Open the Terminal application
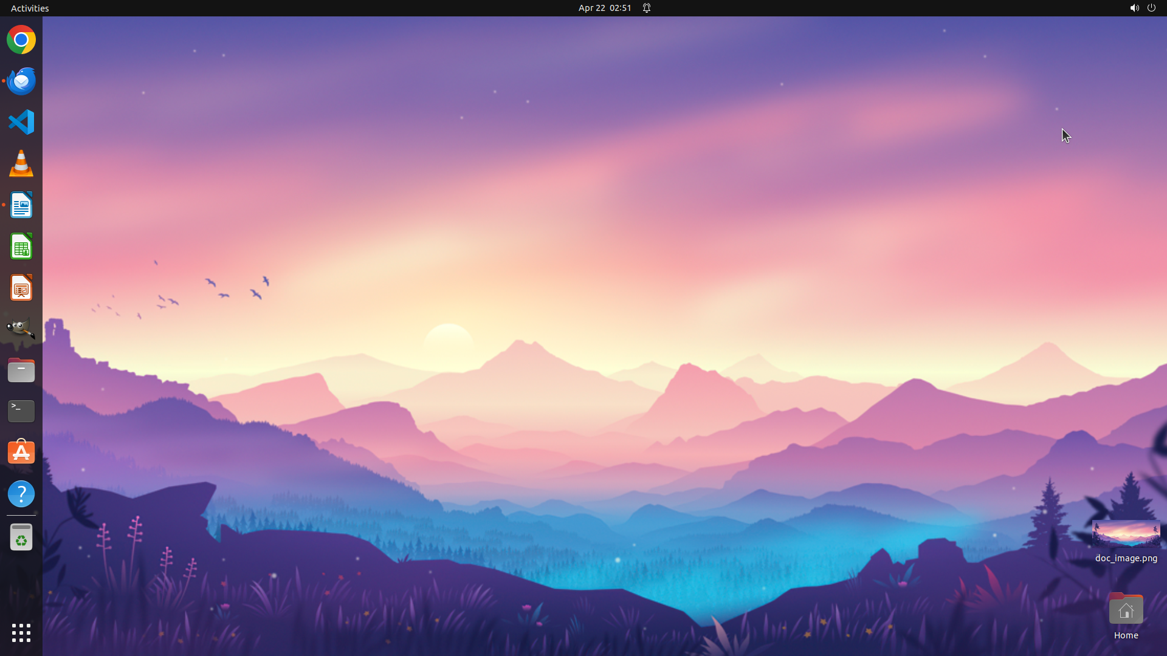 coord(21,411)
